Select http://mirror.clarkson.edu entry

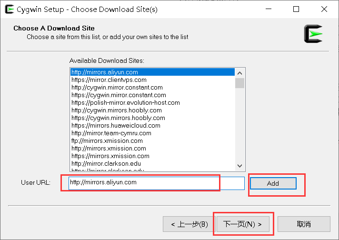153,163
